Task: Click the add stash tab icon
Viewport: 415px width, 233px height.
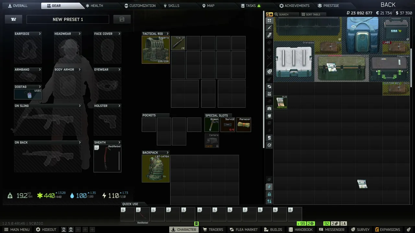Action: click(x=269, y=14)
